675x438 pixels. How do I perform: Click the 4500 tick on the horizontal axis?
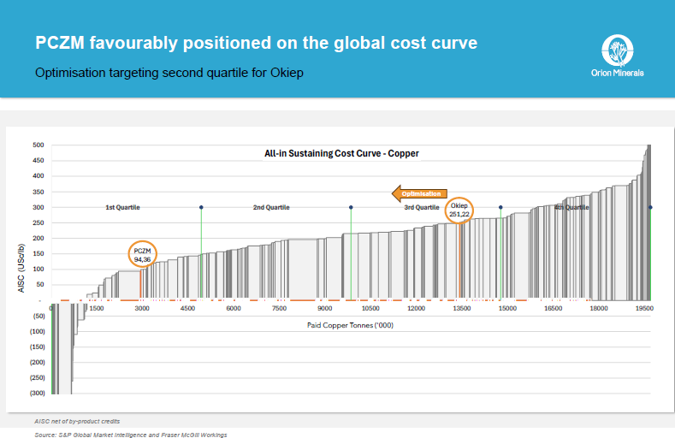coord(187,309)
